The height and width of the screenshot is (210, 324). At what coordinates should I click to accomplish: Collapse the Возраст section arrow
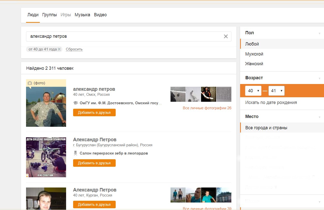(x=319, y=78)
